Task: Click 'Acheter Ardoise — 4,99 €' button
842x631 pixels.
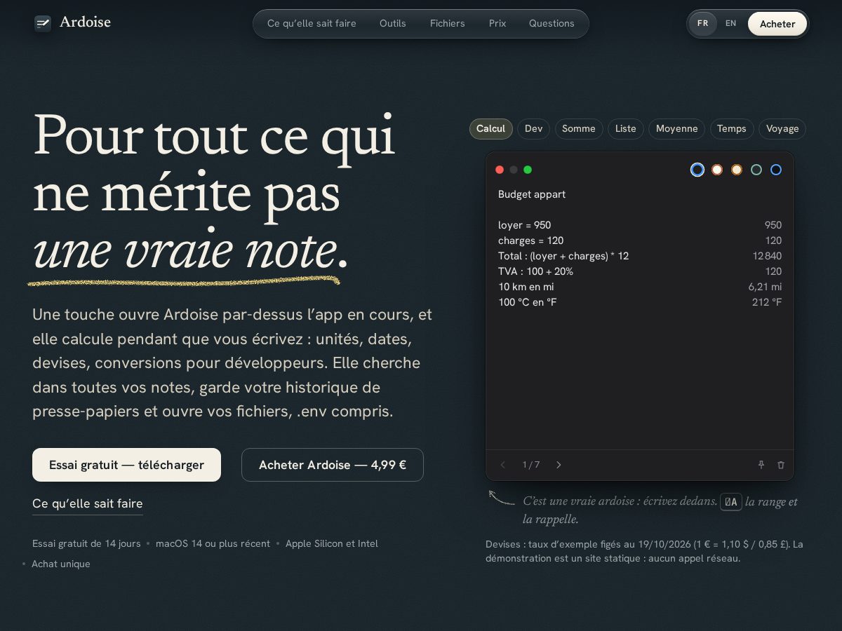Action: [333, 465]
